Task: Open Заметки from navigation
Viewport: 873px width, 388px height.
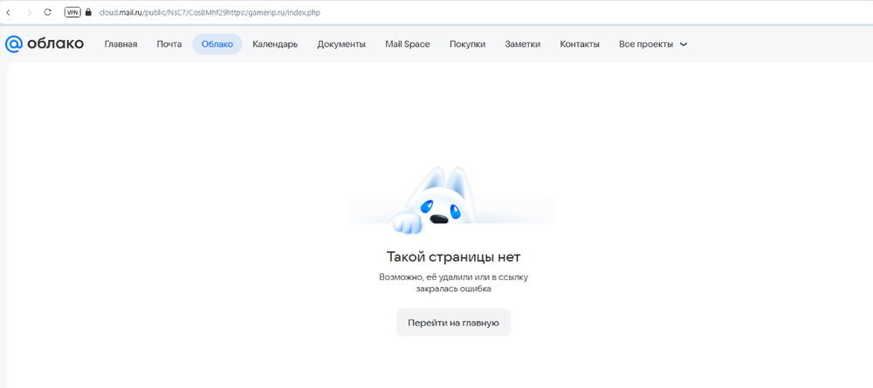Action: pos(522,44)
